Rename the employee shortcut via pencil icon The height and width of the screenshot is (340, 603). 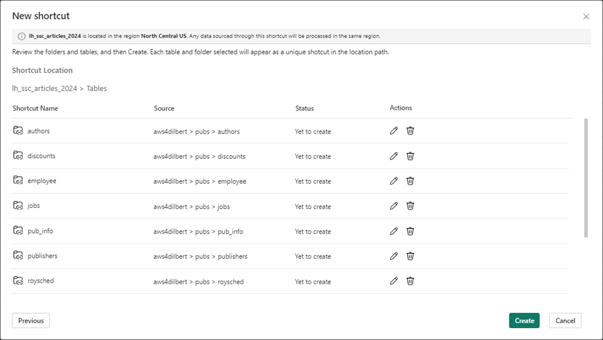click(394, 181)
